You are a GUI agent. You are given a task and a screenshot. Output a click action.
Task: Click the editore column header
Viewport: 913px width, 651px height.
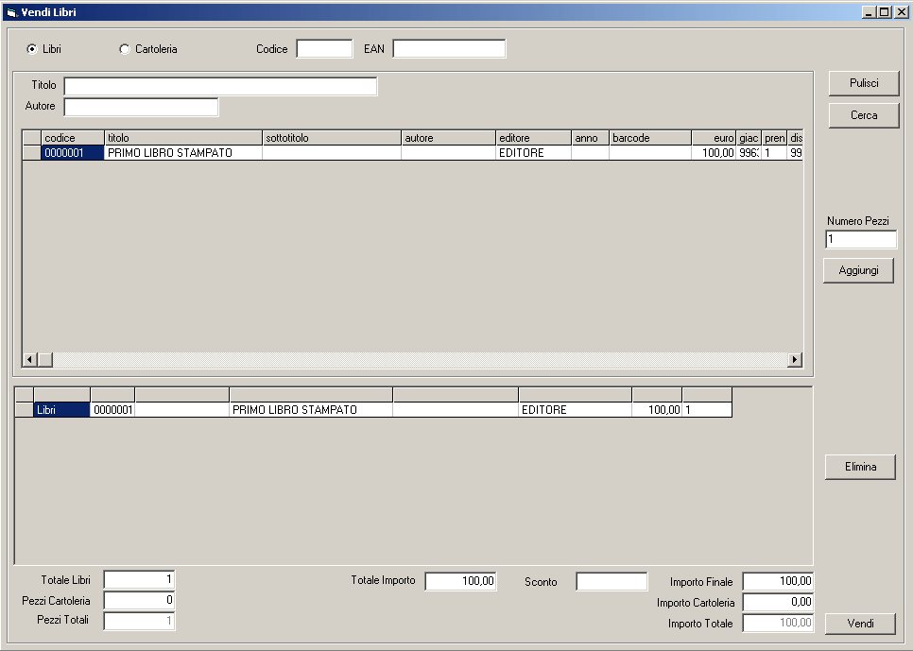tap(533, 138)
